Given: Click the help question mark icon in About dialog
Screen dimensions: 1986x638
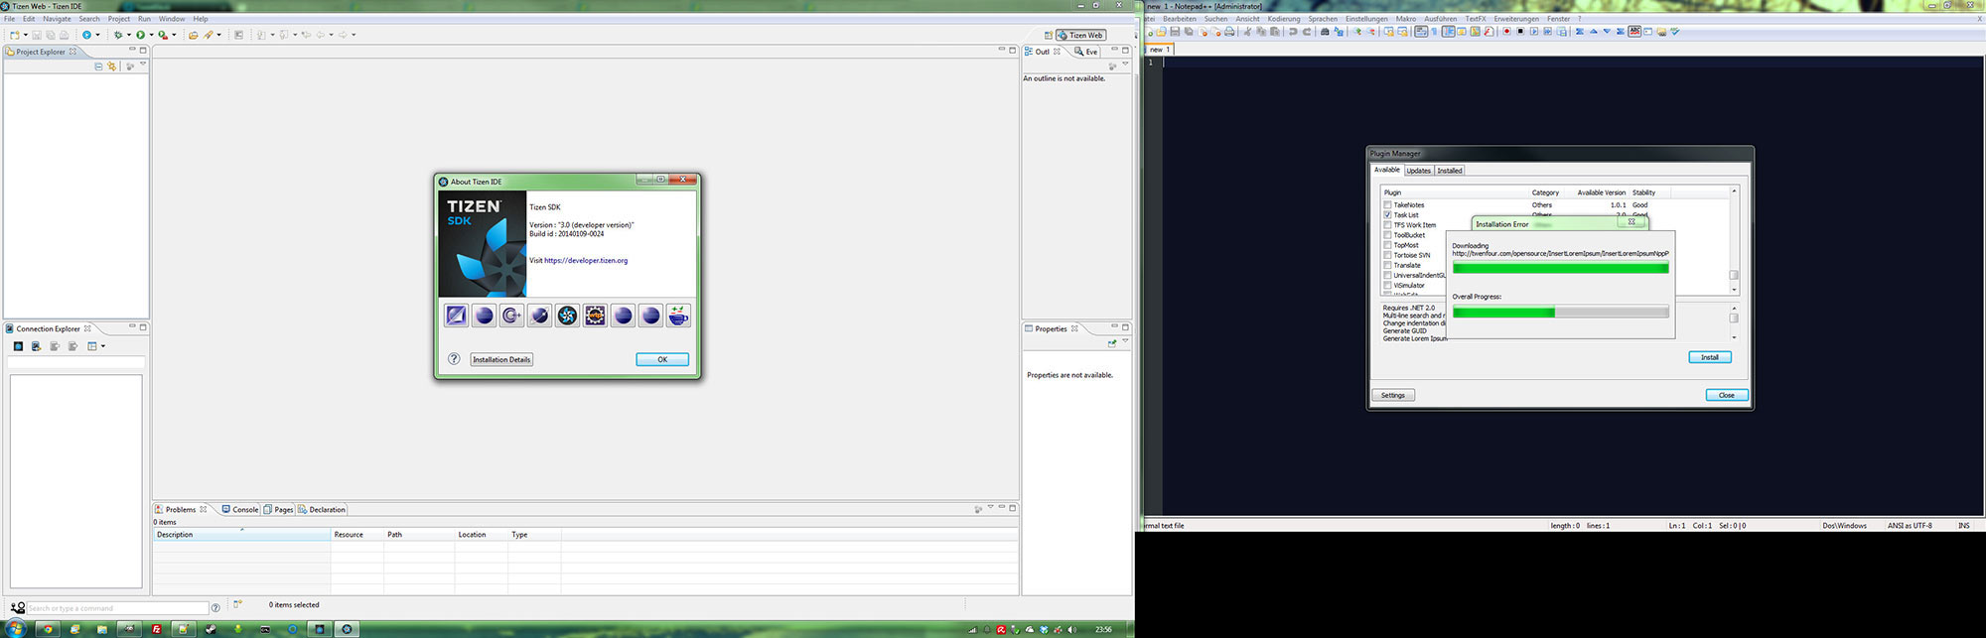Looking at the screenshot, I should (454, 359).
